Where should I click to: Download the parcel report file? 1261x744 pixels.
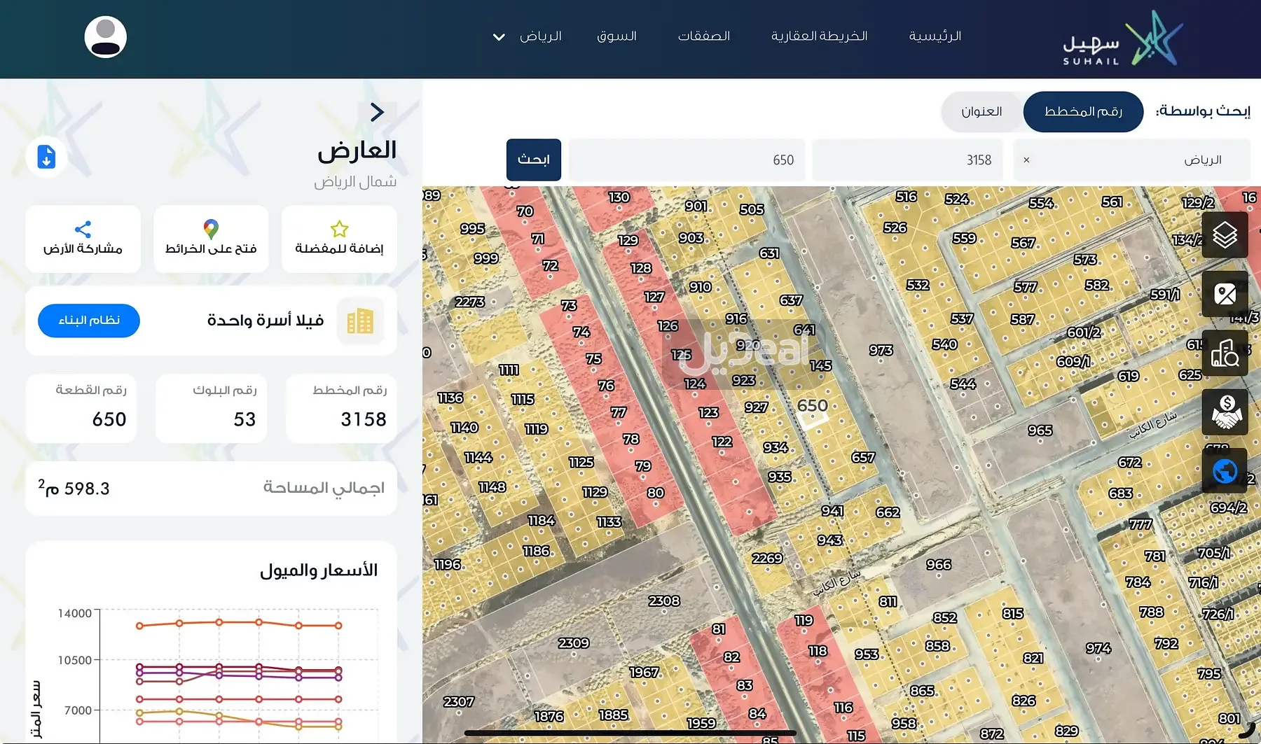46,157
